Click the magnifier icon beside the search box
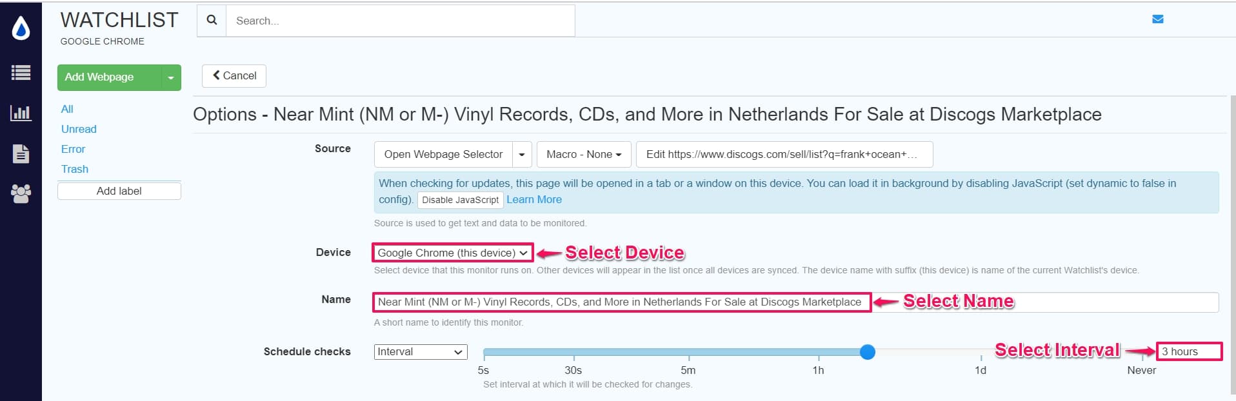Screen dimensions: 1236x401 (x=211, y=20)
